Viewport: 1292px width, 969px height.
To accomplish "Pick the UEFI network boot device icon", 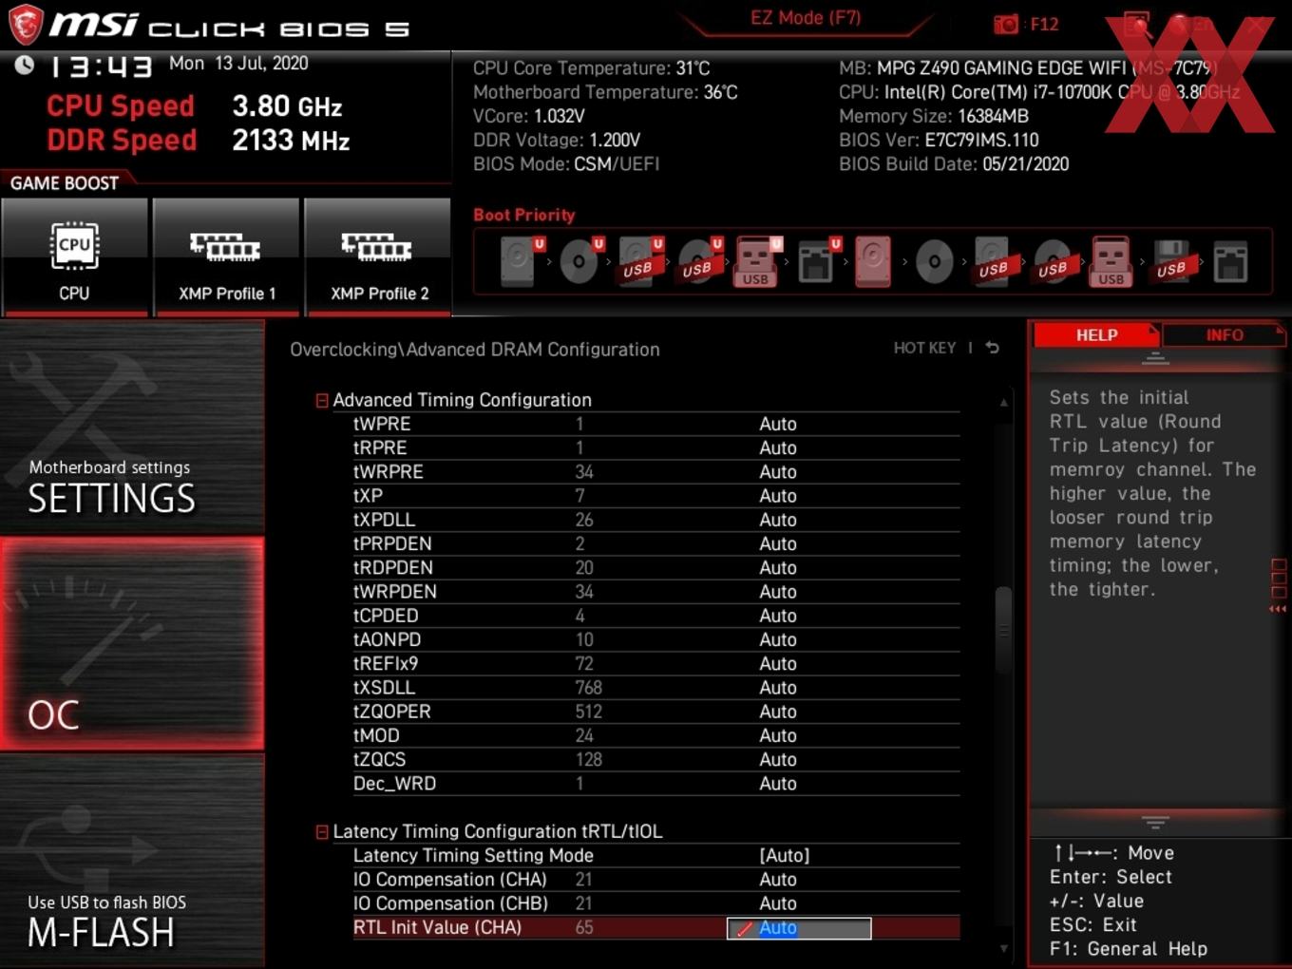I will [x=818, y=261].
